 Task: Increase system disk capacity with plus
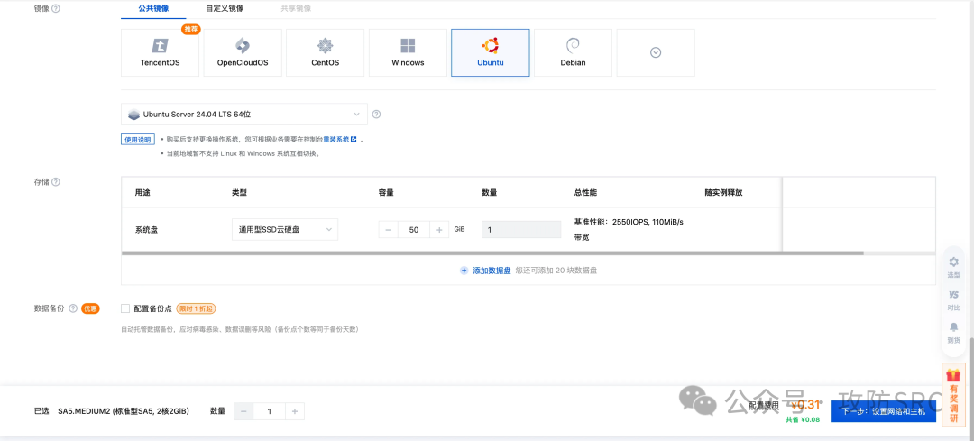coord(438,229)
